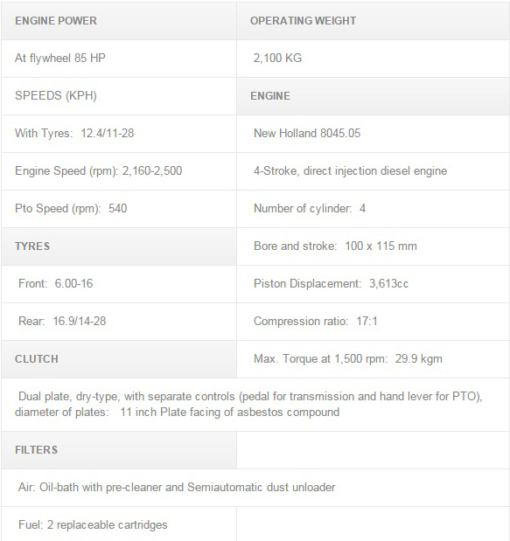Click the TYRES section header
This screenshot has height=541, width=510.
[119, 246]
